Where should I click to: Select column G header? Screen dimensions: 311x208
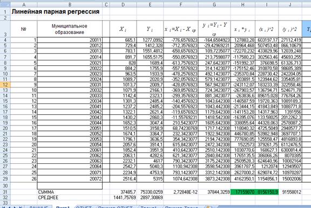(214, 5)
